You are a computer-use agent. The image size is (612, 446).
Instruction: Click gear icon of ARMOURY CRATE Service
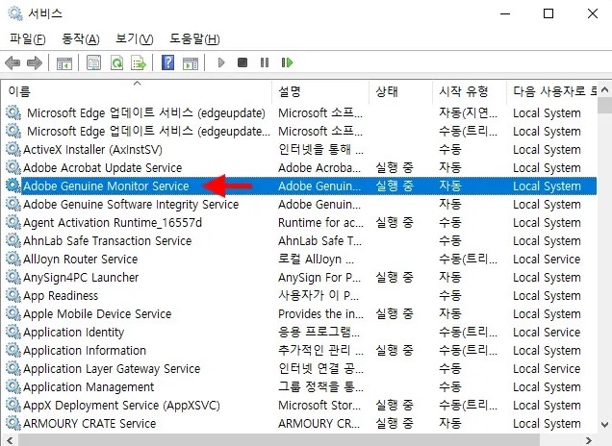13,423
